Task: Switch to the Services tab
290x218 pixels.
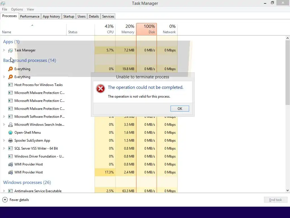Action: coord(108,16)
